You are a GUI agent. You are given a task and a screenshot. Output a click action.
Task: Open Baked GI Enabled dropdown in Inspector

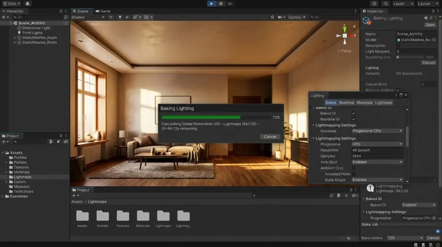pyautogui.click(x=419, y=205)
